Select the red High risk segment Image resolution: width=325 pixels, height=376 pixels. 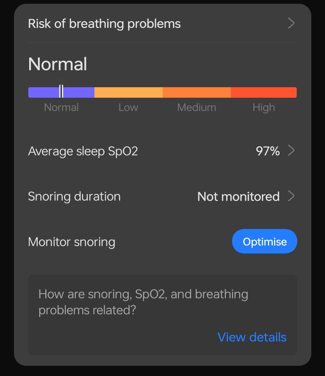(263, 92)
